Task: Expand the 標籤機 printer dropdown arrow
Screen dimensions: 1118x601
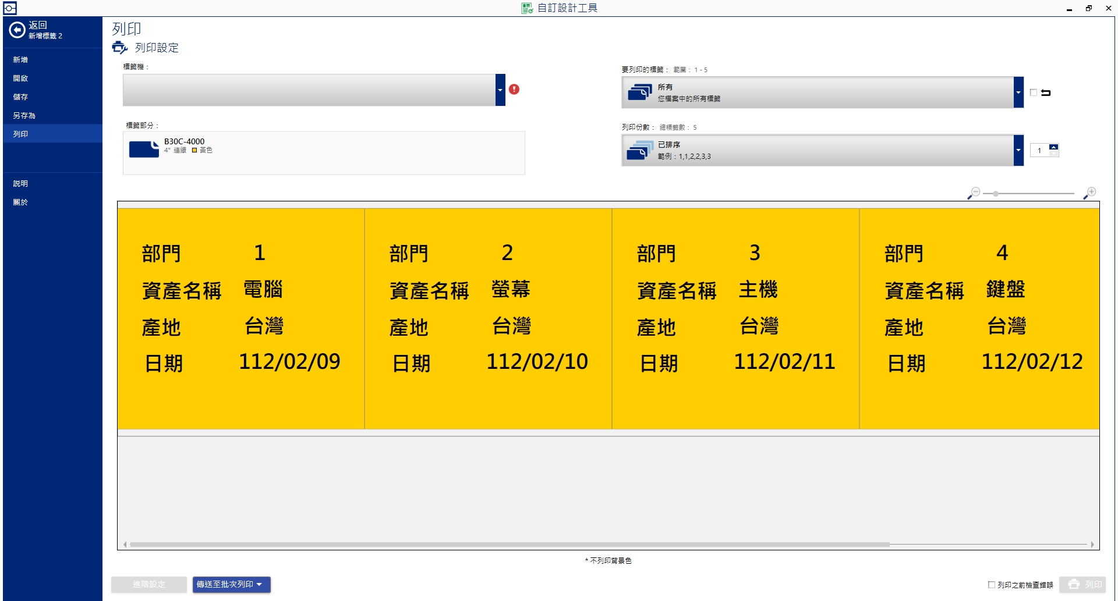Action: (x=500, y=90)
